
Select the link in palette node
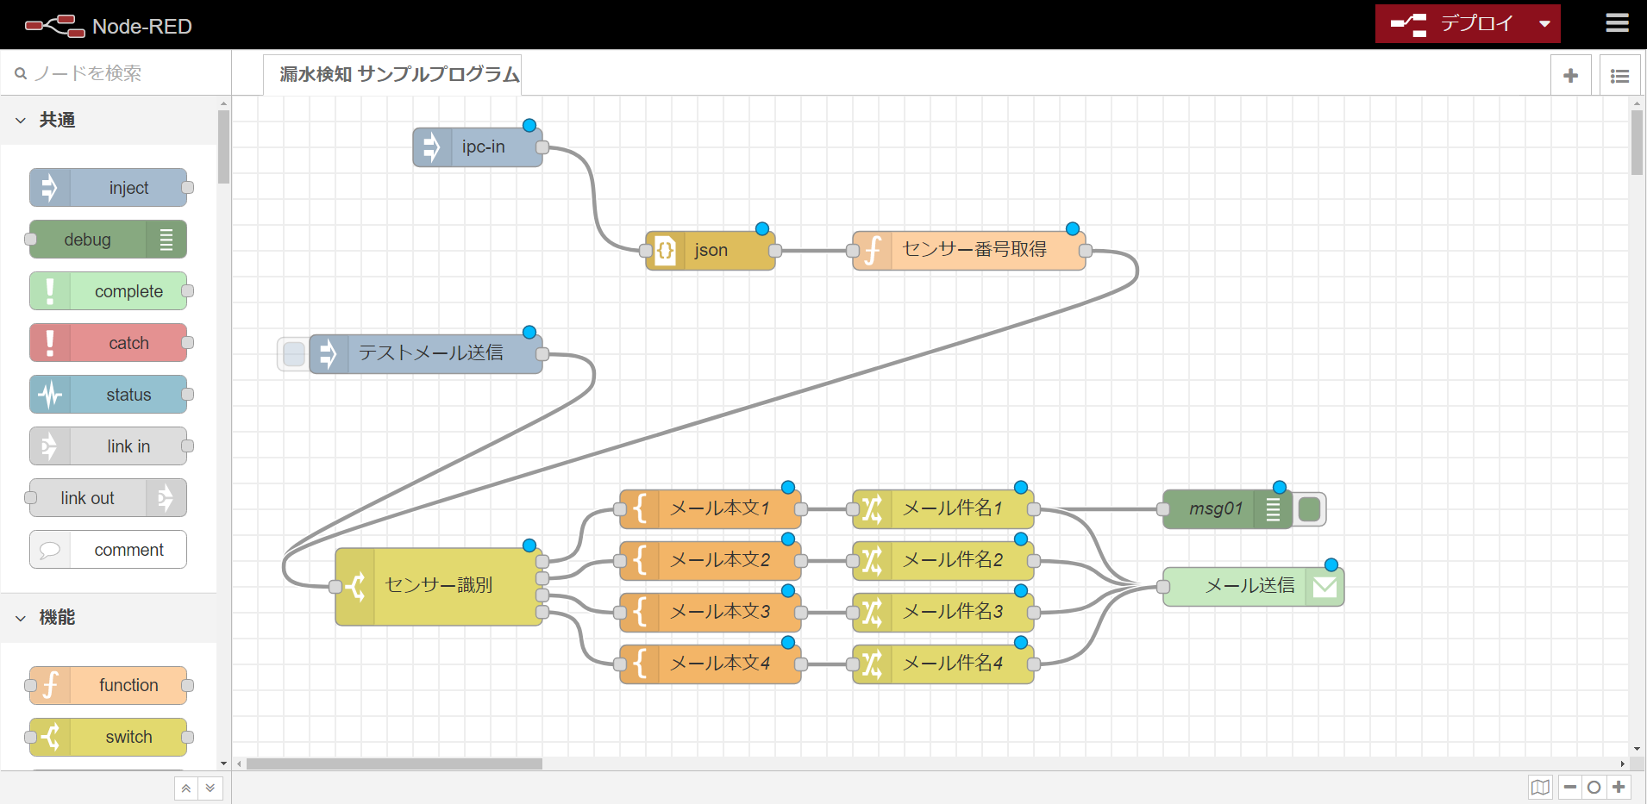[109, 446]
